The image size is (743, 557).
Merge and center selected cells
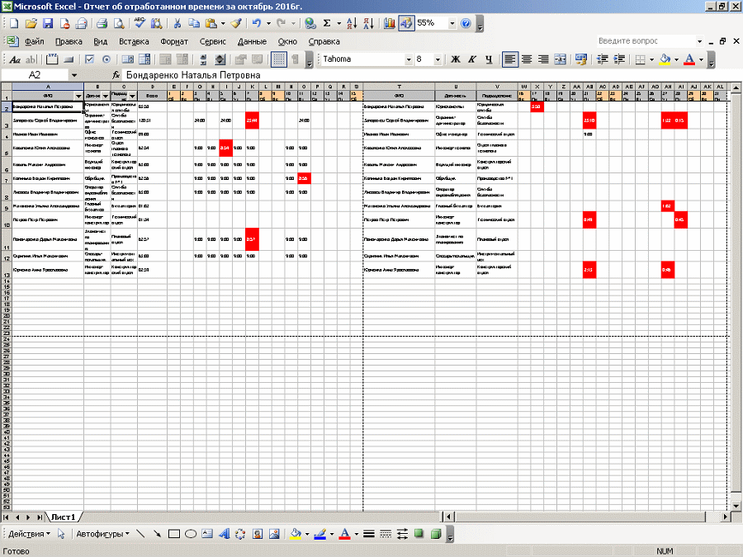point(560,59)
